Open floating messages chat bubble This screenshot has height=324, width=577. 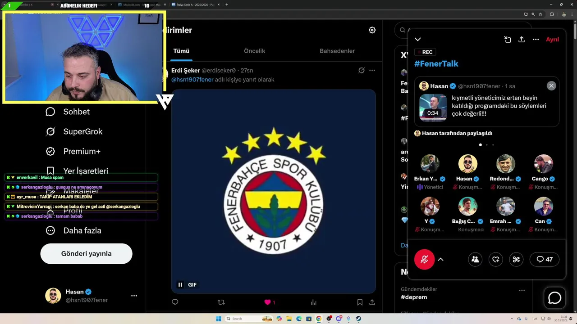554,297
